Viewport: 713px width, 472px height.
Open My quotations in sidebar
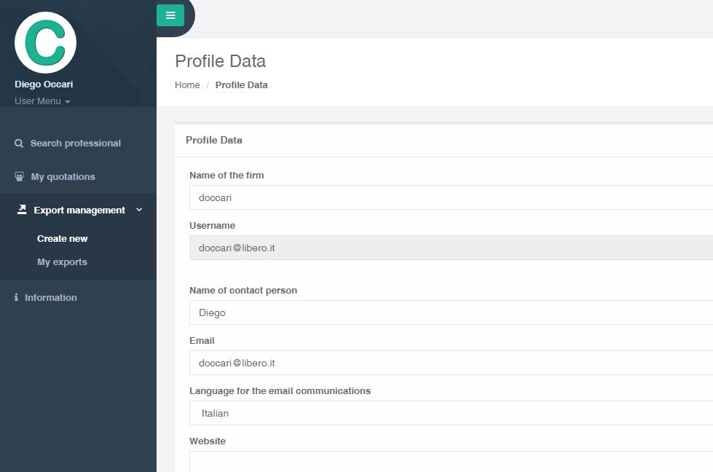pyautogui.click(x=63, y=177)
